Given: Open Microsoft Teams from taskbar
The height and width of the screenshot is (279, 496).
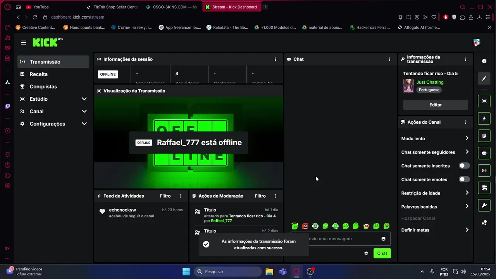Looking at the screenshot, I should pyautogui.click(x=283, y=272).
